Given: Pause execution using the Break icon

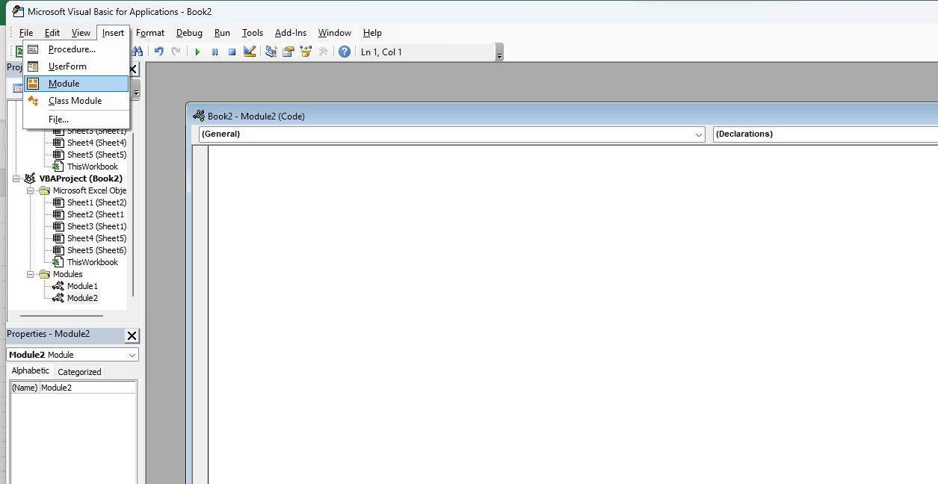Looking at the screenshot, I should tap(215, 52).
